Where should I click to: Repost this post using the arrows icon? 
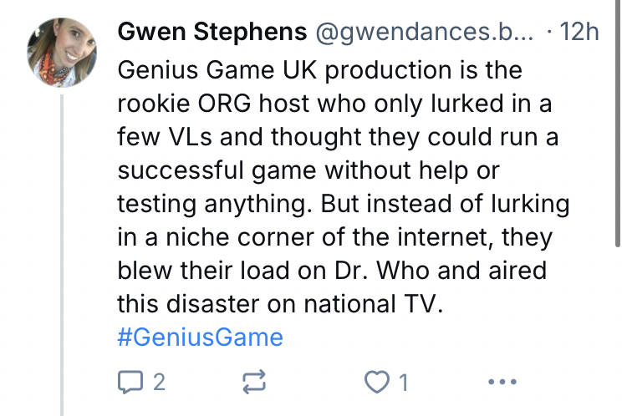(x=254, y=382)
